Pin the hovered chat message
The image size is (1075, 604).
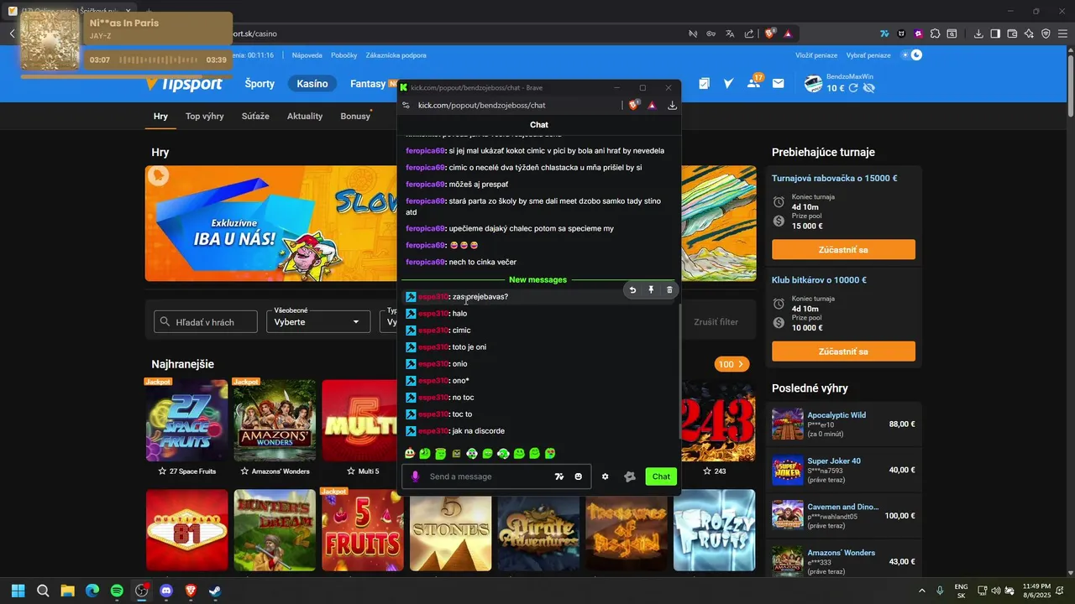click(x=651, y=290)
